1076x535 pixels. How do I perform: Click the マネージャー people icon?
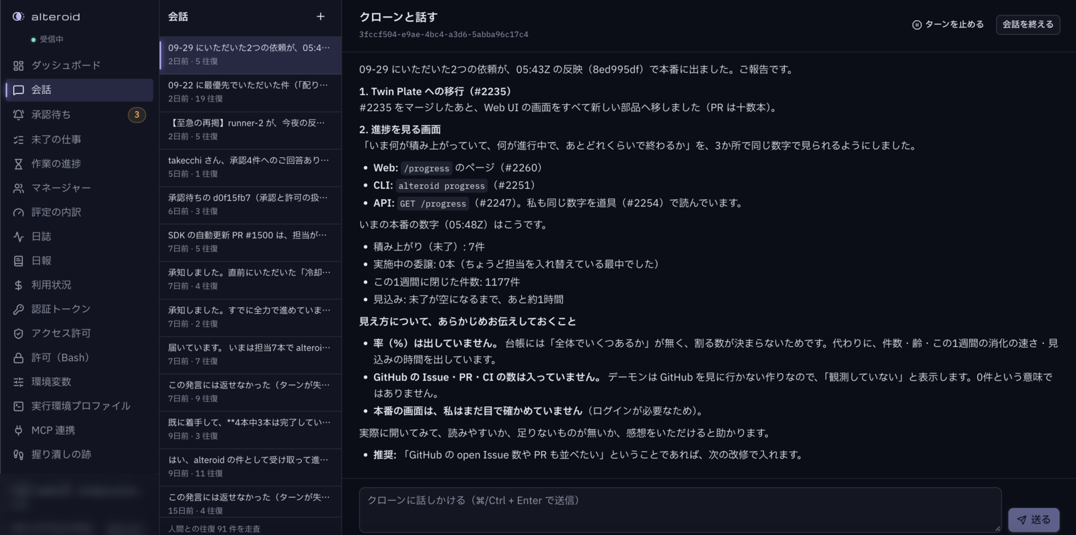click(x=18, y=188)
